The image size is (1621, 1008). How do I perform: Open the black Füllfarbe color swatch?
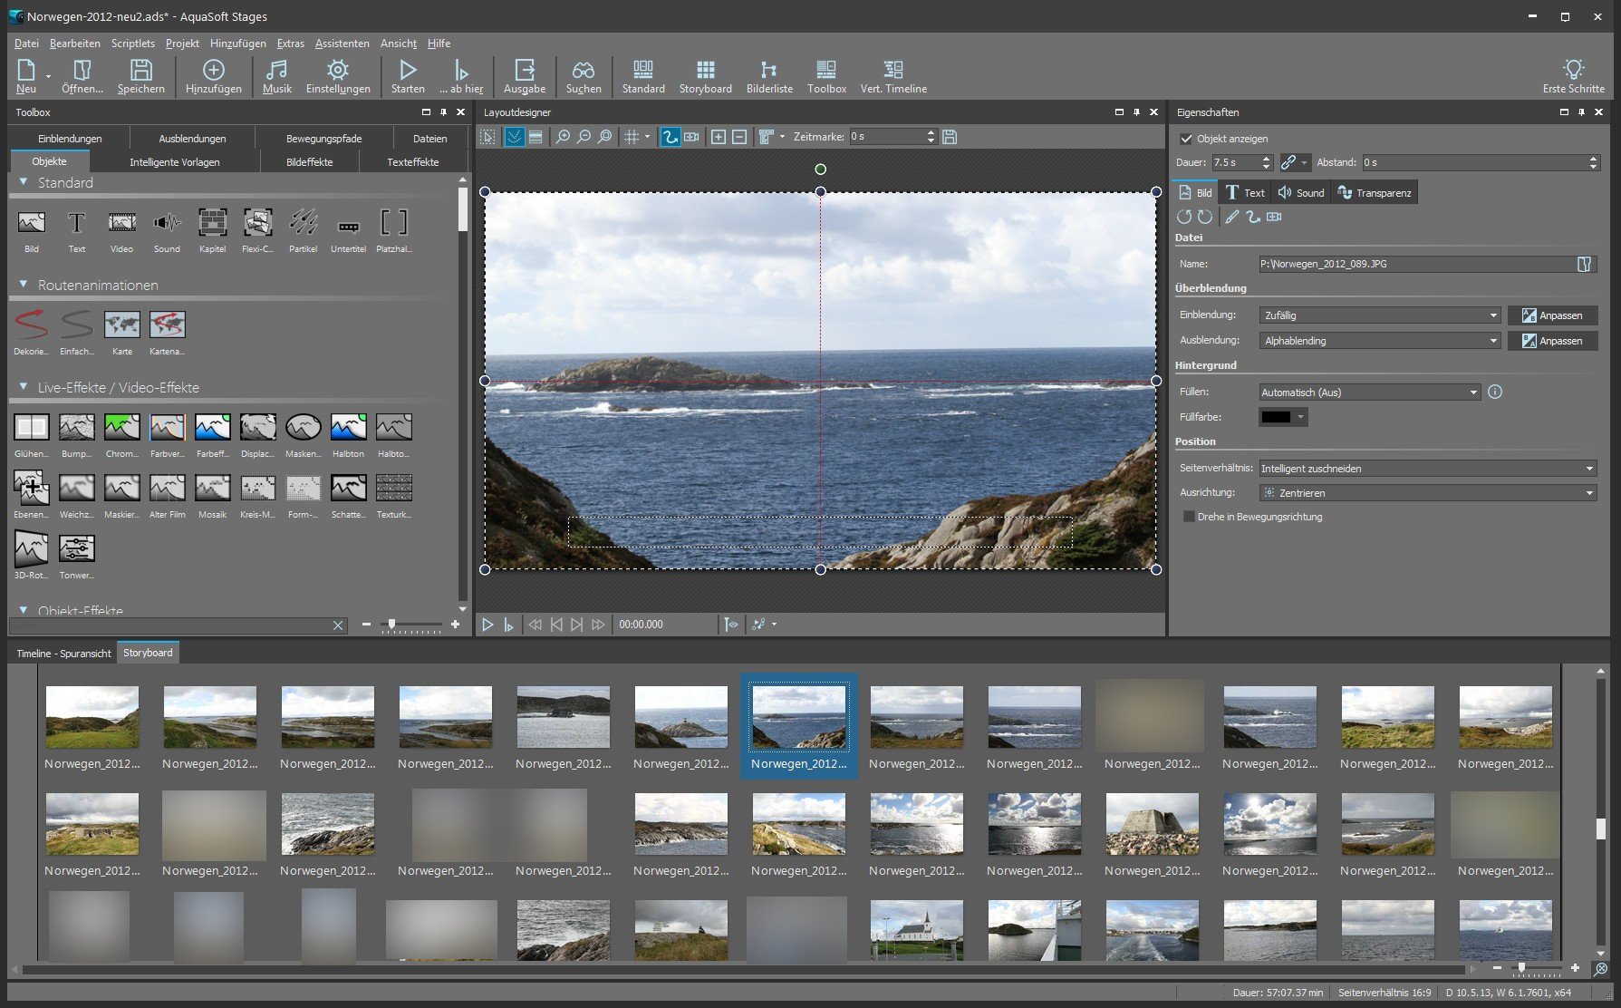coord(1277,417)
